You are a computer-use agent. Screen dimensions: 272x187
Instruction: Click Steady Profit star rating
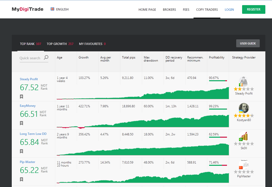coord(244,89)
